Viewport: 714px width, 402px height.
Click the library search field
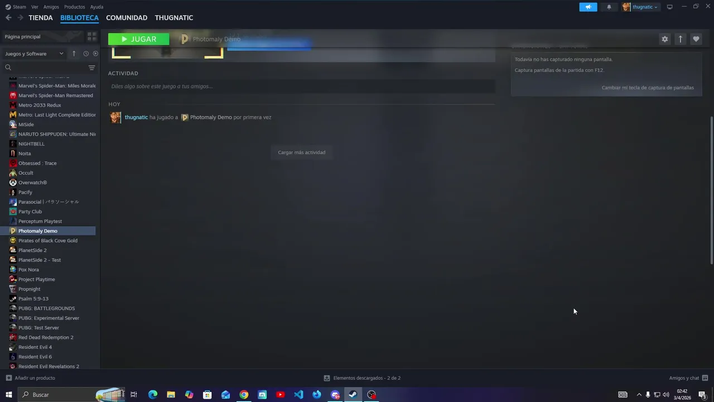(x=45, y=68)
